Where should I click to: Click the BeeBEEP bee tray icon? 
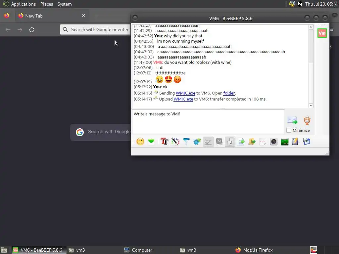pyautogui.click(x=292, y=4)
